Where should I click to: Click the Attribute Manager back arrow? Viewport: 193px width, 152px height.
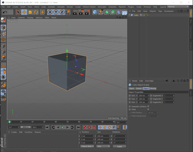click(x=166, y=81)
